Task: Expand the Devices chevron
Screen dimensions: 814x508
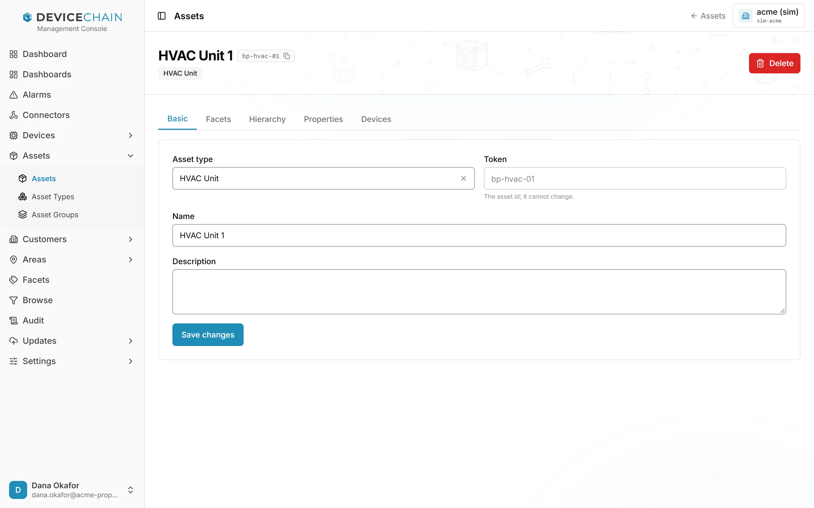Action: point(131,135)
